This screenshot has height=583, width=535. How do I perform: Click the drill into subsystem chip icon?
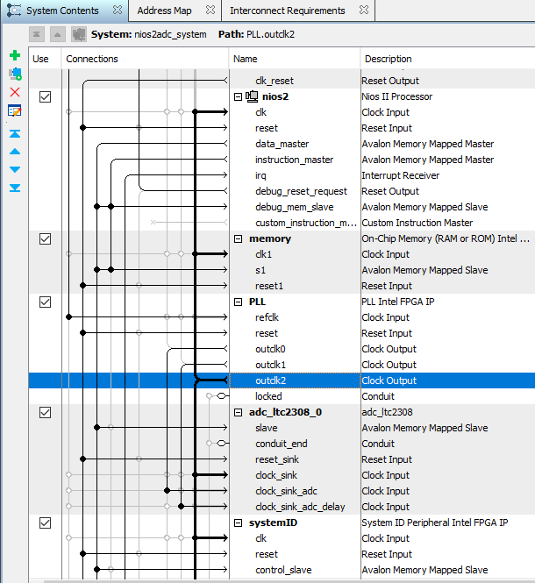click(x=79, y=34)
